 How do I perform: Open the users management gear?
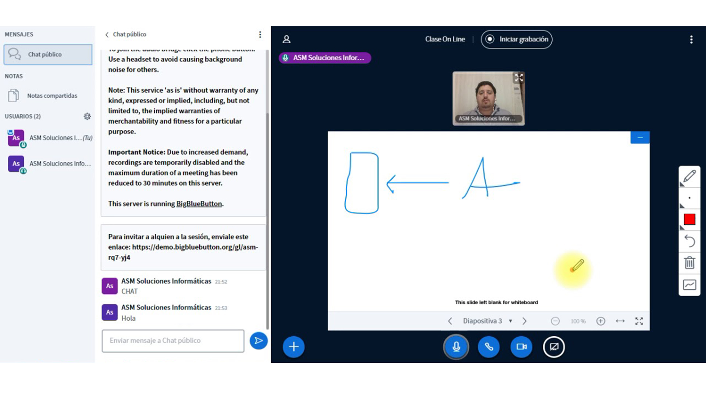[x=87, y=117]
